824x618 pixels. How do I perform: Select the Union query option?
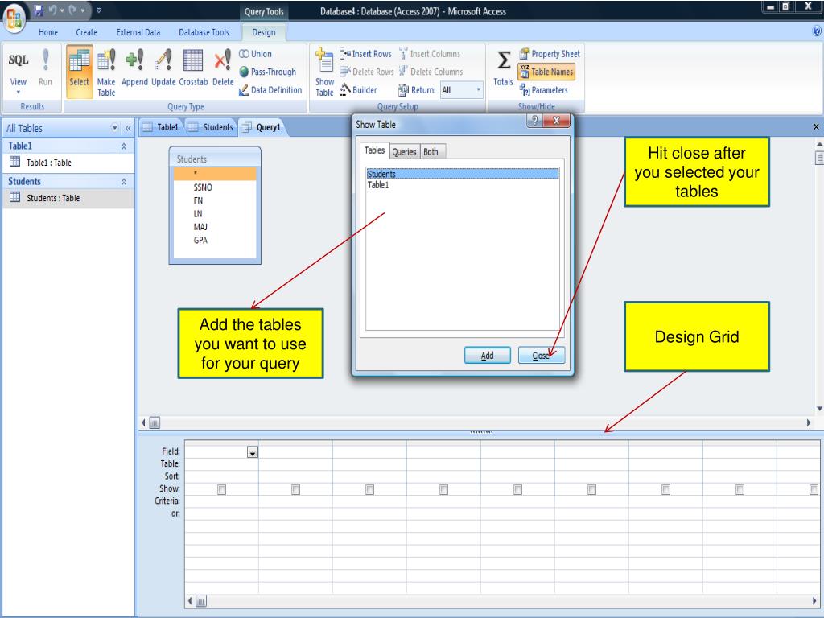coord(255,54)
